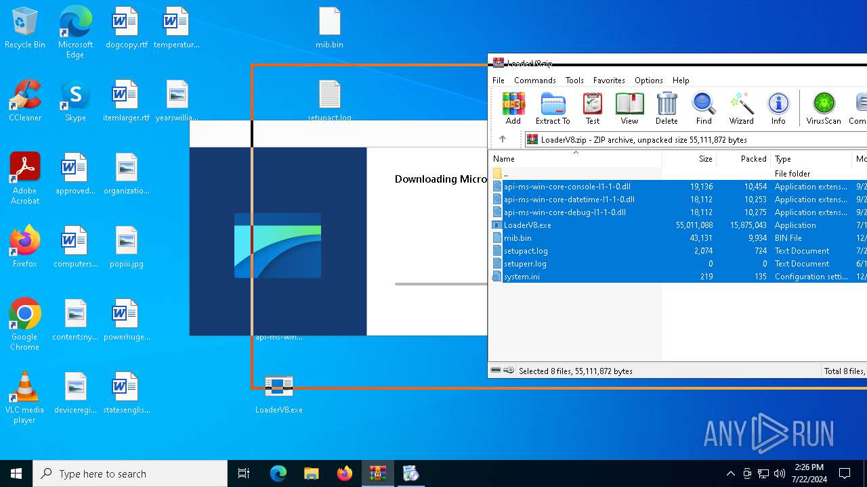Select the LoaderV8.exe desktop file
Screen dimensions: 867x487
[278, 395]
